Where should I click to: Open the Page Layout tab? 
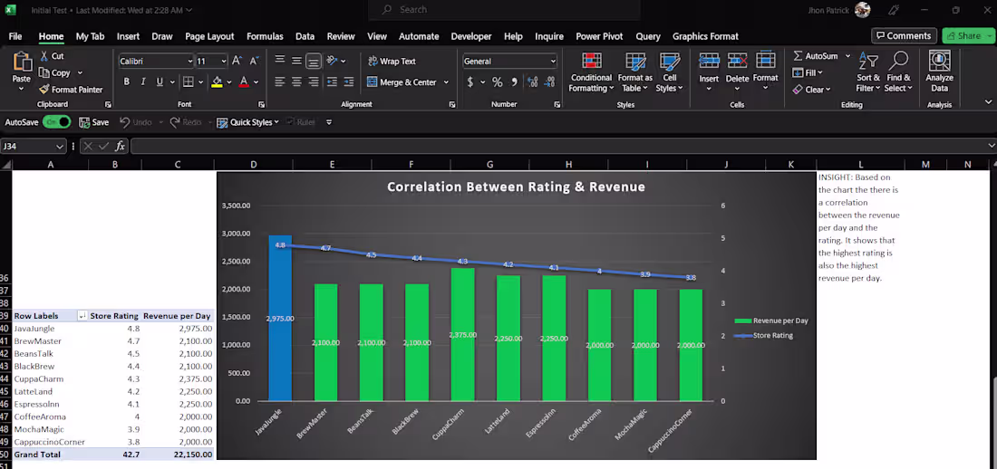[210, 36]
